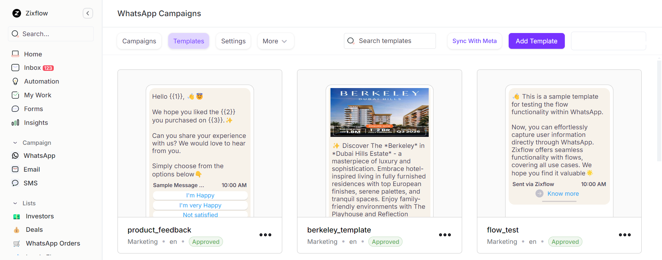The image size is (662, 260).
Task: Click the Forms chat bubble icon
Action: pyautogui.click(x=16, y=109)
